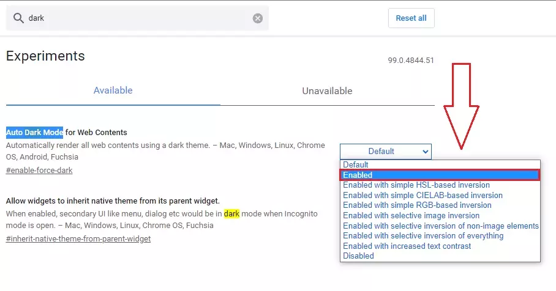Choose 'Enabled with simple RGB-based inversion'
Viewport: 556px width, 291px height.
pos(440,205)
